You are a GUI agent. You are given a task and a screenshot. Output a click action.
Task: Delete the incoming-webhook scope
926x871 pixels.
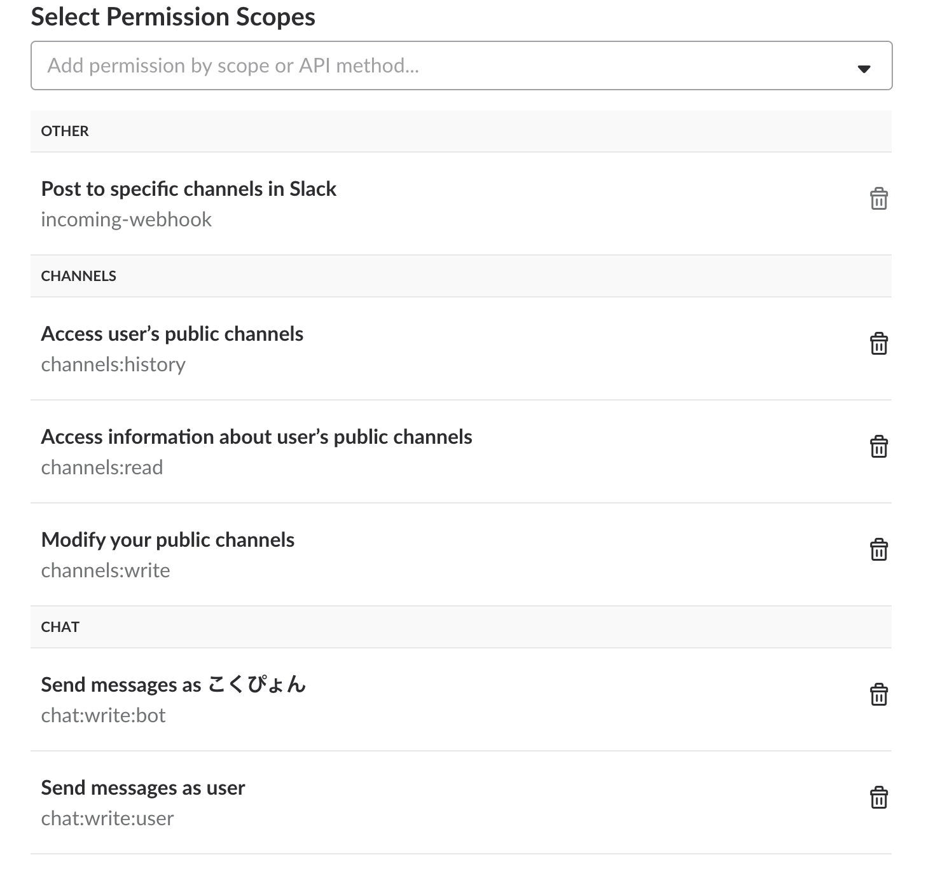(878, 199)
